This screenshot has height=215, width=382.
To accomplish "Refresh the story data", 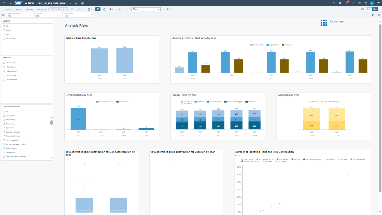I will point(104,9).
